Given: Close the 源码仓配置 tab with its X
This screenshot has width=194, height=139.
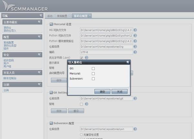Looking at the screenshot, I should coord(90,15).
